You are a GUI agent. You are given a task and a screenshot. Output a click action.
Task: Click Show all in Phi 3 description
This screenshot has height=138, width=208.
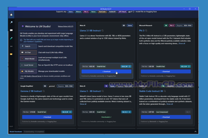tap(182, 43)
